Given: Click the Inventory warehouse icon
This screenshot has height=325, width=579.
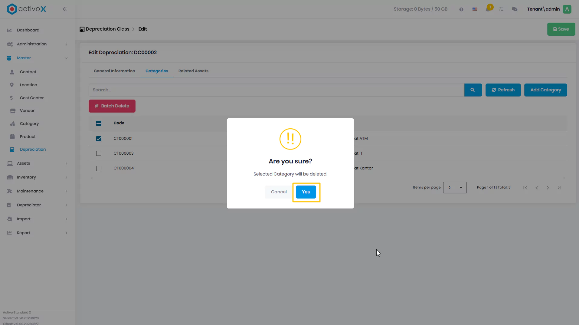Looking at the screenshot, I should pos(10,177).
